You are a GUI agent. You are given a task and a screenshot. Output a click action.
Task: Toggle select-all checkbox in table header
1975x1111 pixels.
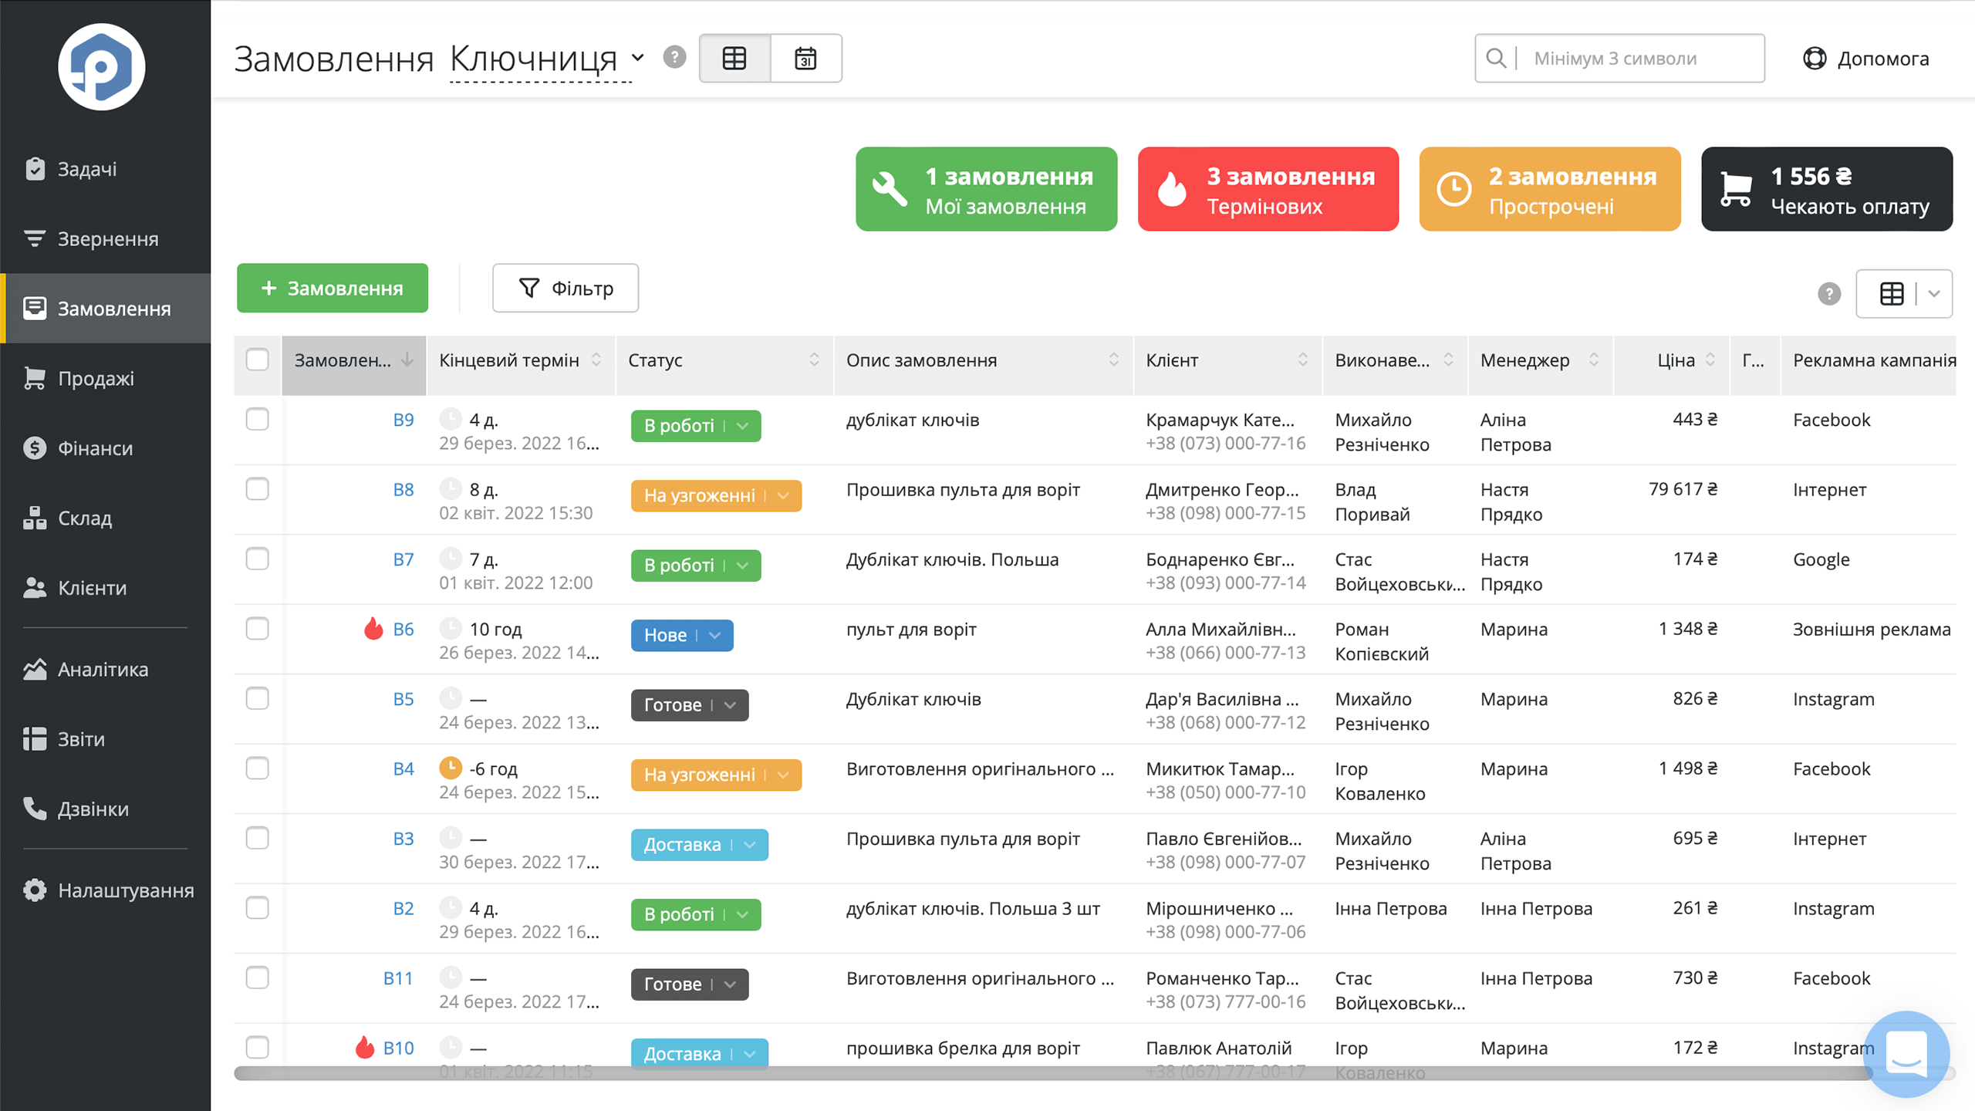(x=257, y=360)
